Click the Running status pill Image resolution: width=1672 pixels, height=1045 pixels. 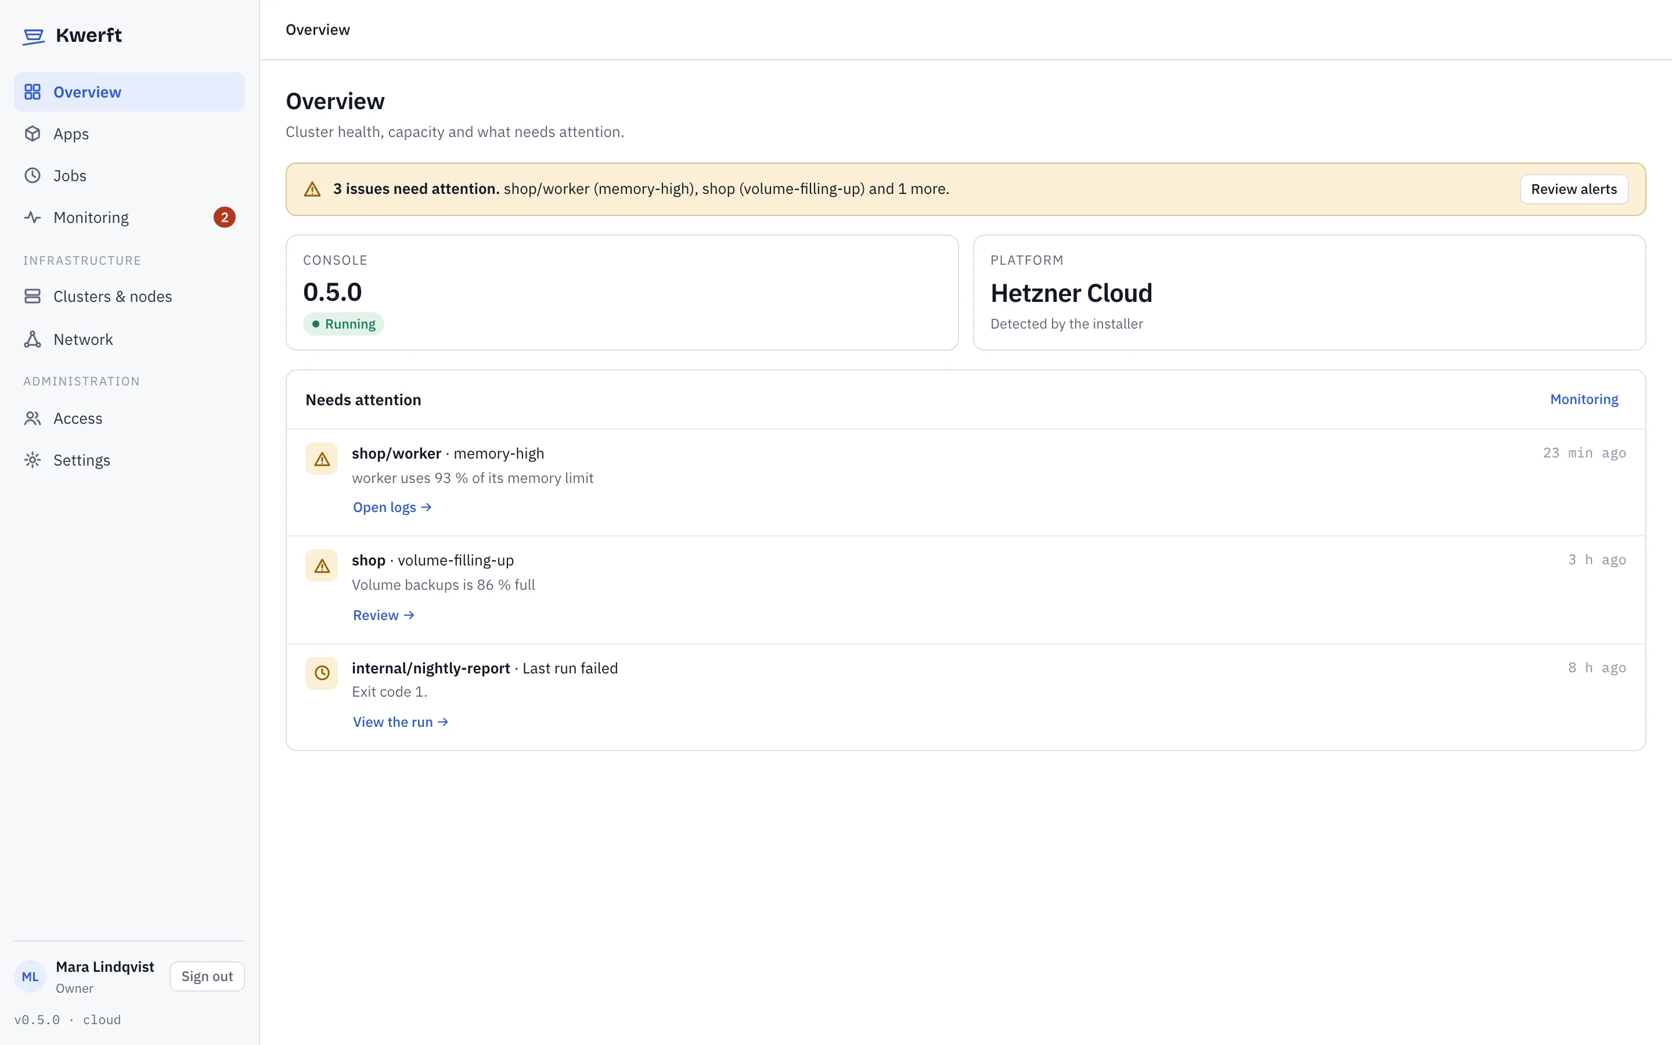coord(343,324)
